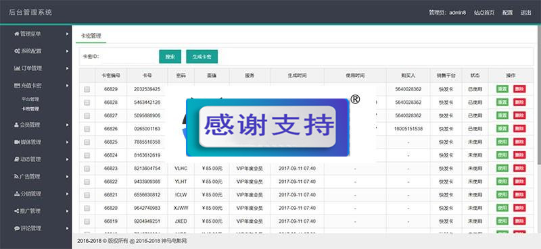
Task: Click 删除 for card 66829
Action: click(x=519, y=89)
